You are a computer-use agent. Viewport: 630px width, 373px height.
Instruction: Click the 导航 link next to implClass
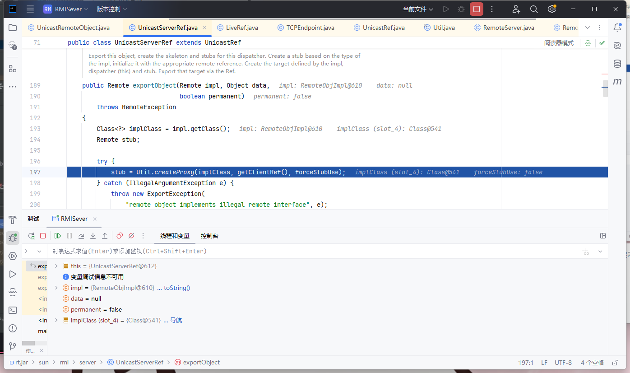[176, 321]
